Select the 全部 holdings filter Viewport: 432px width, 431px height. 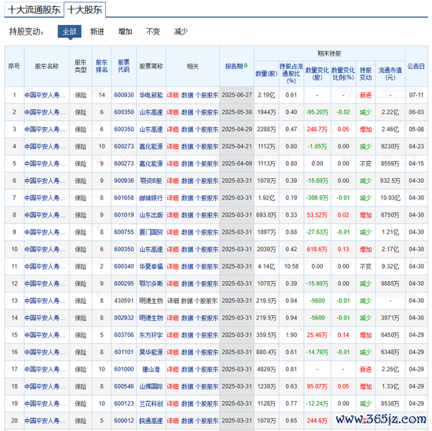(69, 31)
